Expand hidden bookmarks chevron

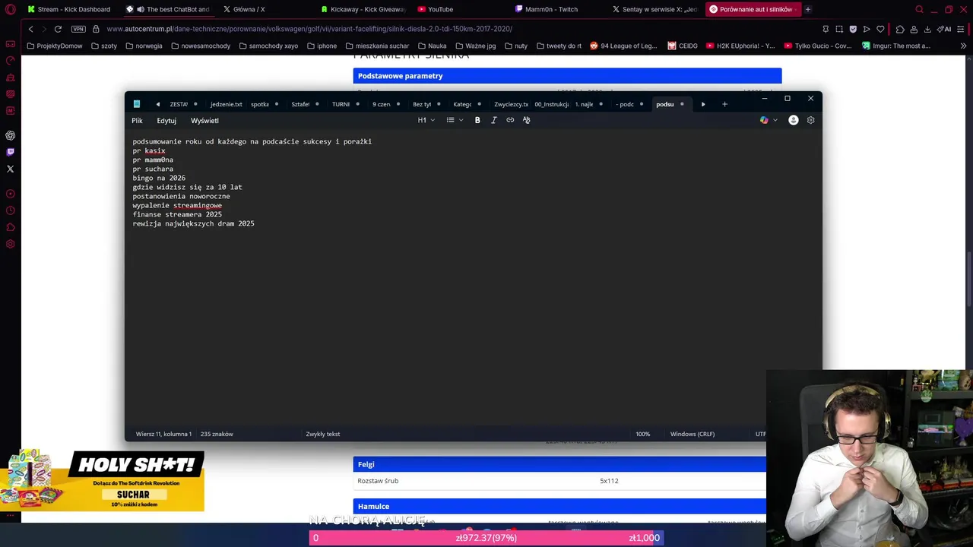click(963, 46)
